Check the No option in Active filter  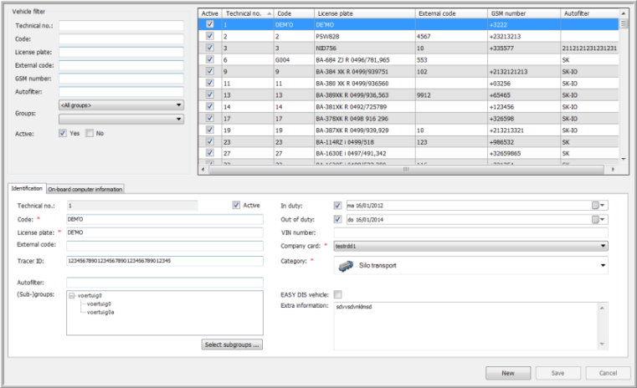(x=90, y=133)
